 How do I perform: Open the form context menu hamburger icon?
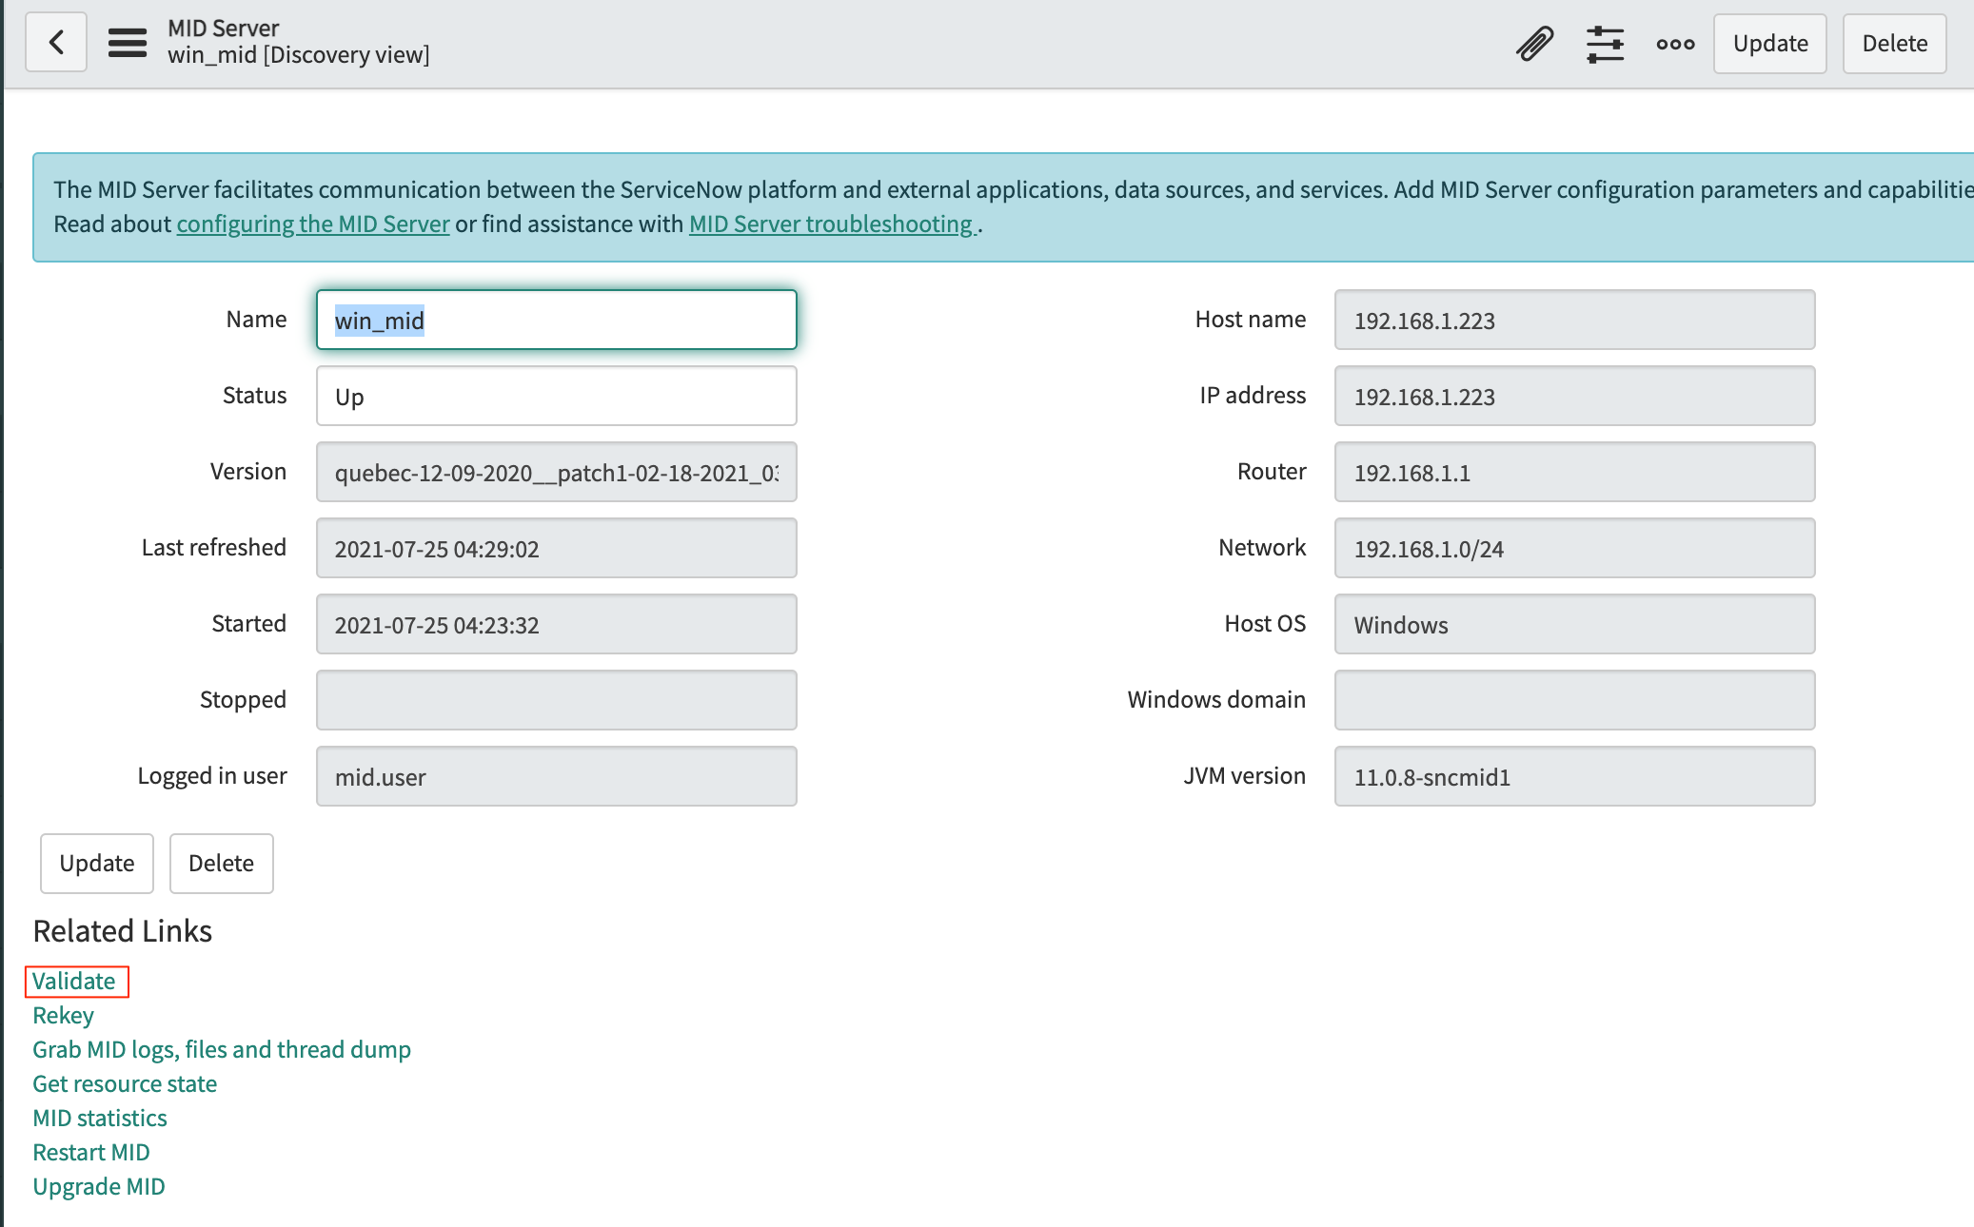click(x=127, y=42)
